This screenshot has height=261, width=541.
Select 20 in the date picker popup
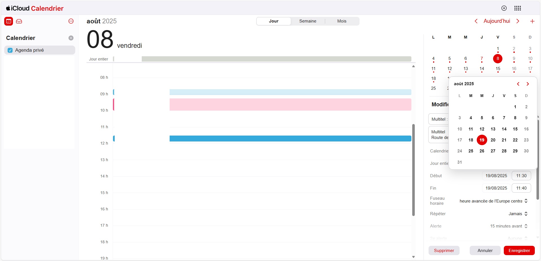[x=493, y=140]
